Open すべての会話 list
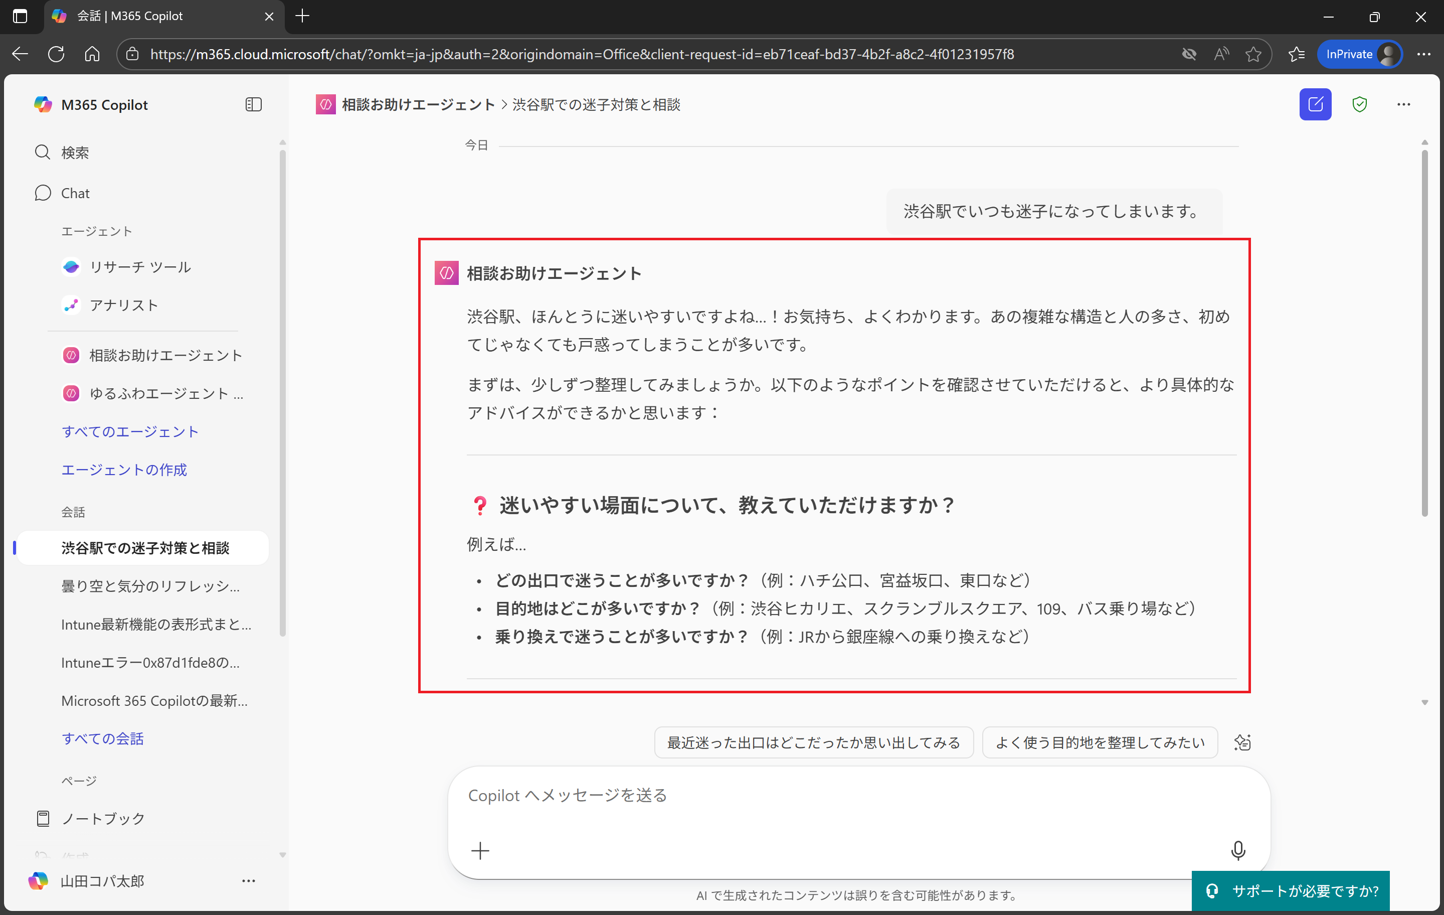 103,738
